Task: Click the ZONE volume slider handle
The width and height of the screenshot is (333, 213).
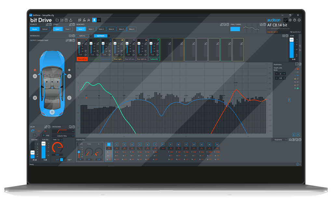Action: tap(292, 40)
